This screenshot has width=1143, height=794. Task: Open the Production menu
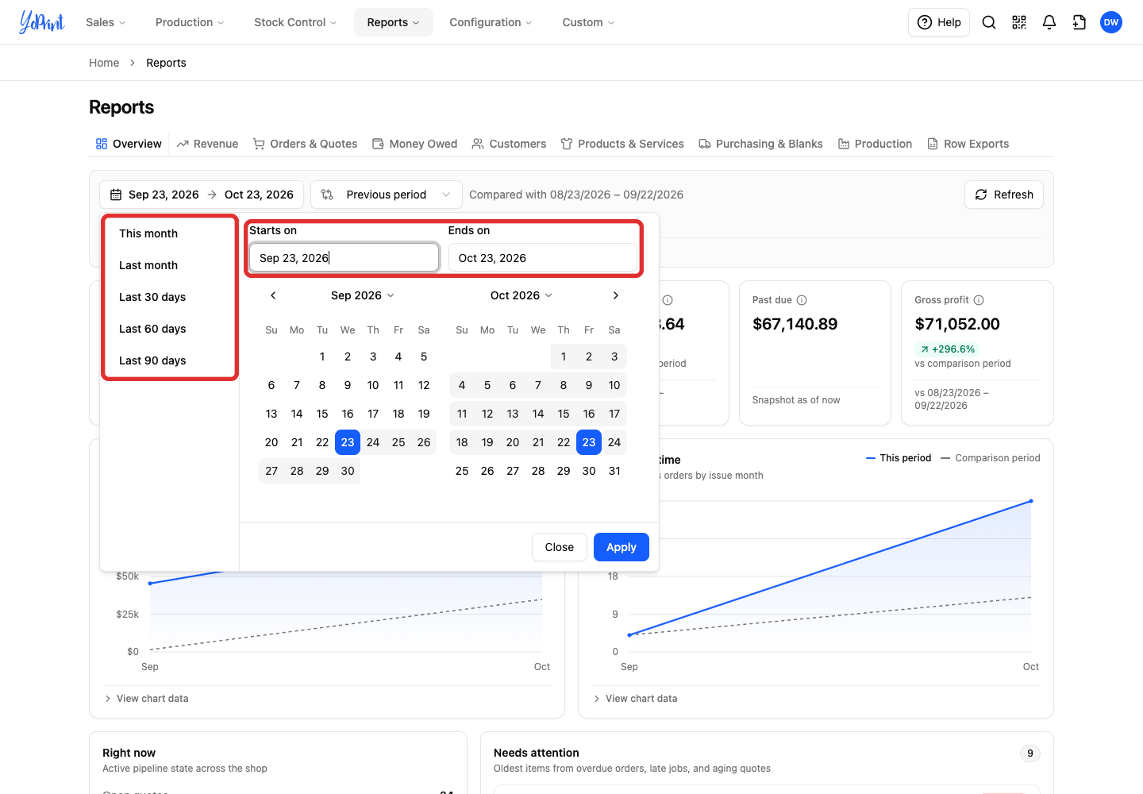(x=190, y=22)
